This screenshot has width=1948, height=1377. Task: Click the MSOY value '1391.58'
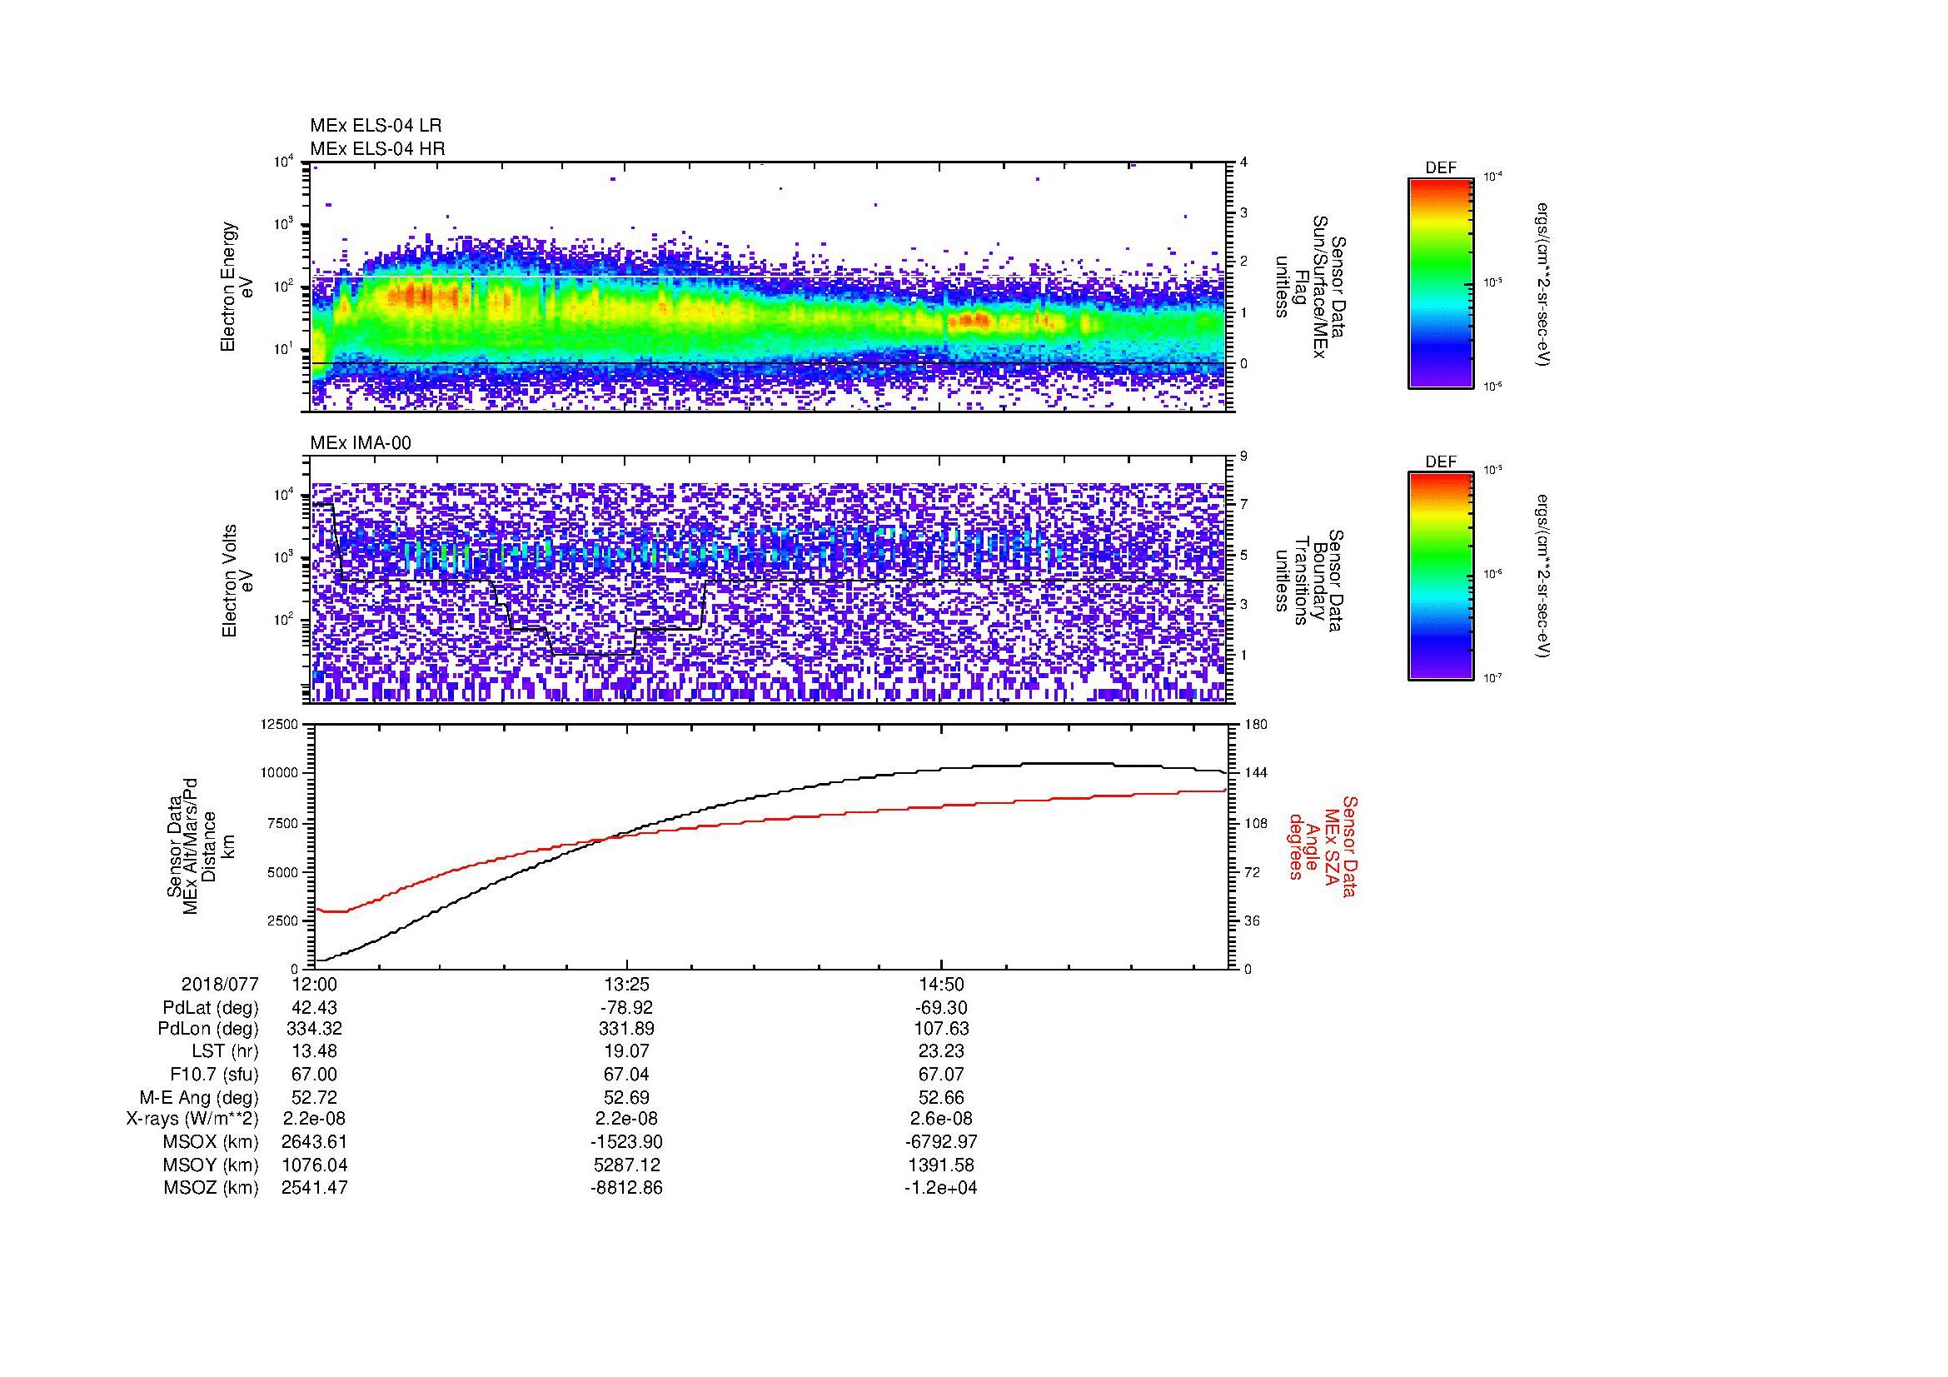tap(941, 1165)
